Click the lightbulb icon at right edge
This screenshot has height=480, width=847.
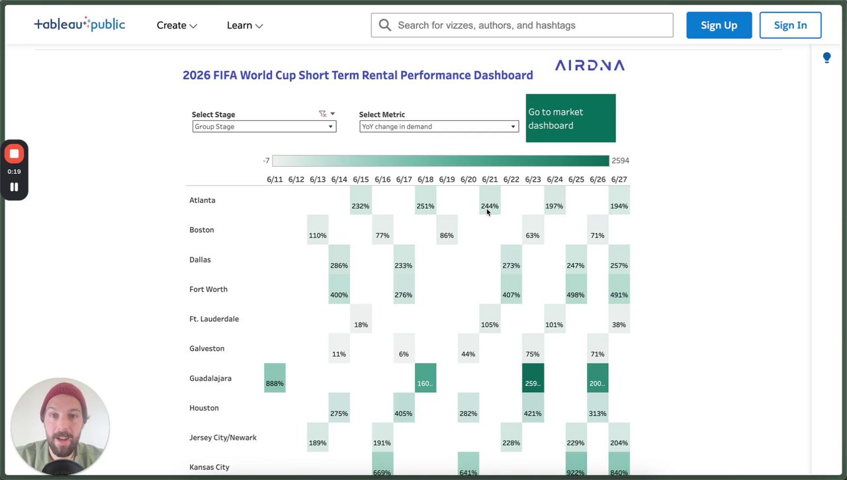pyautogui.click(x=826, y=58)
